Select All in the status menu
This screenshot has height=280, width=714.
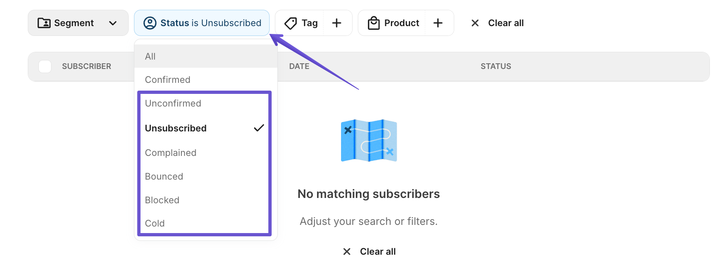point(206,56)
